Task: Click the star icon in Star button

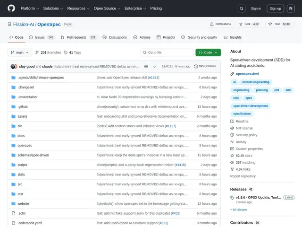Action: coord(270,24)
